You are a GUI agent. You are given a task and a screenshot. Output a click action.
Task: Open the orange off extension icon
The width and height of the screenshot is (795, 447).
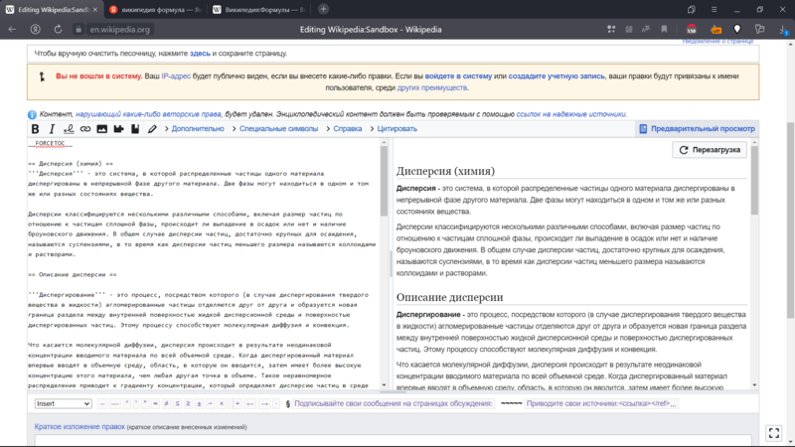tap(715, 30)
